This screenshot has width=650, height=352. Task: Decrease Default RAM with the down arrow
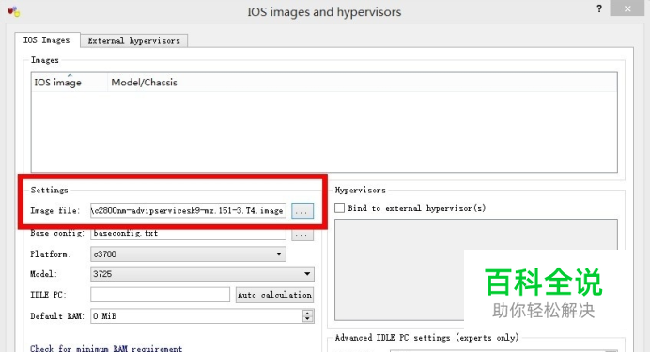tap(307, 319)
